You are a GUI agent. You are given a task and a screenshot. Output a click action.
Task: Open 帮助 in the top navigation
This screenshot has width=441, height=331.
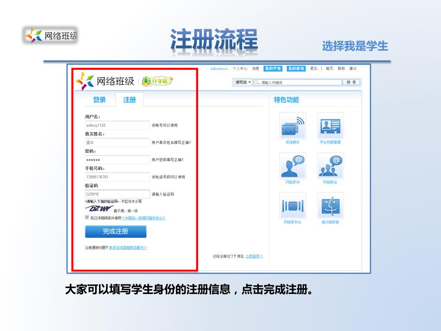(341, 69)
